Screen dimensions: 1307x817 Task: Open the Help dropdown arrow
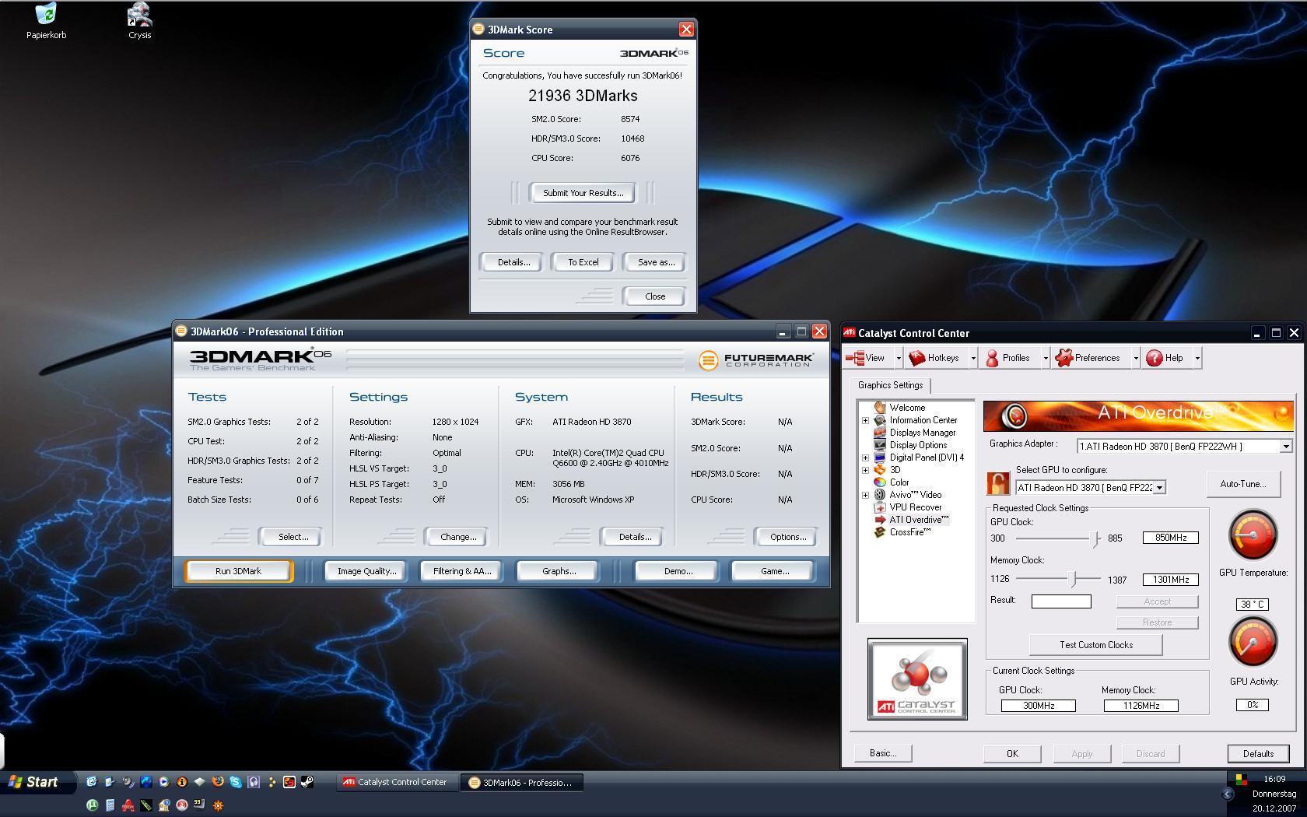click(1197, 358)
